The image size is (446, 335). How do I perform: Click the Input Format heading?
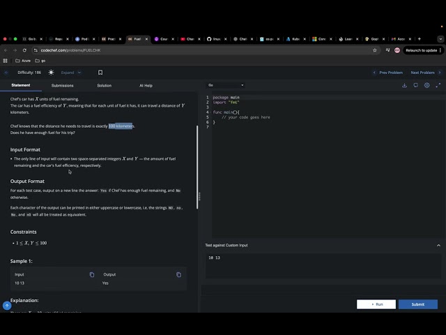(25, 149)
